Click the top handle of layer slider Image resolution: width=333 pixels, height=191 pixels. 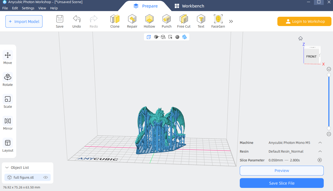(329, 75)
